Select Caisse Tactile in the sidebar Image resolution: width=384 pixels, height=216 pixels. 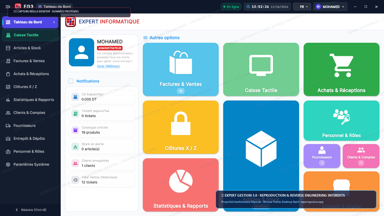[30, 35]
